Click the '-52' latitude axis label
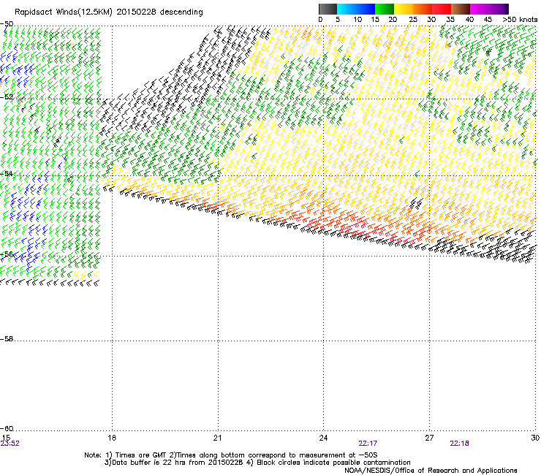 point(7,97)
